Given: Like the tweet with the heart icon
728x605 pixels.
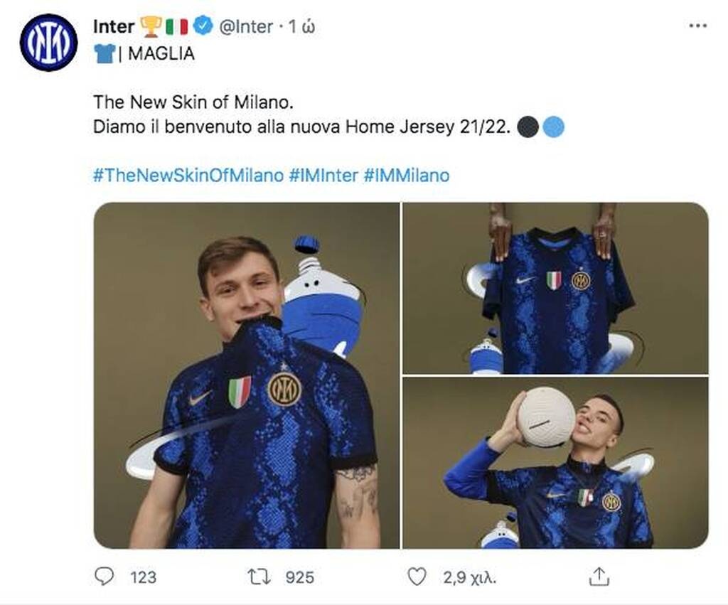Looking at the screenshot, I should (x=417, y=576).
